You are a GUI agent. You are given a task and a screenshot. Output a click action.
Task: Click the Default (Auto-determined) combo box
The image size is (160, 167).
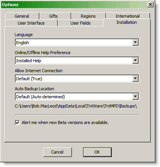pos(77,96)
